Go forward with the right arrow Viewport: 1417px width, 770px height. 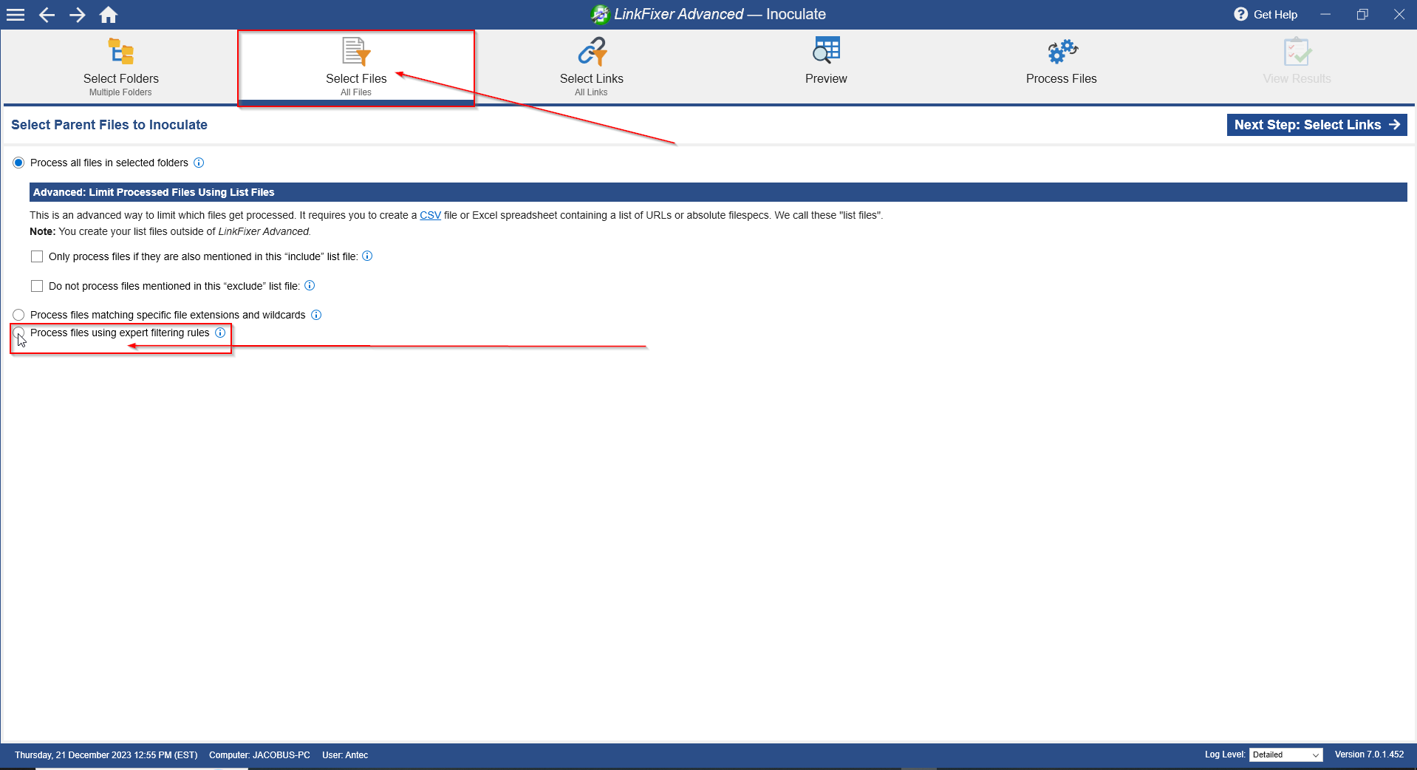(x=78, y=15)
